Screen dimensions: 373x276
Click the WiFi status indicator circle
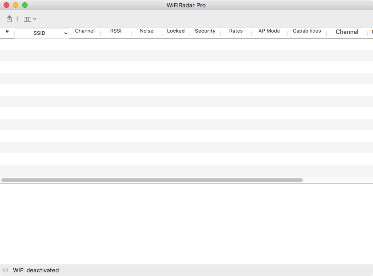coord(6,270)
